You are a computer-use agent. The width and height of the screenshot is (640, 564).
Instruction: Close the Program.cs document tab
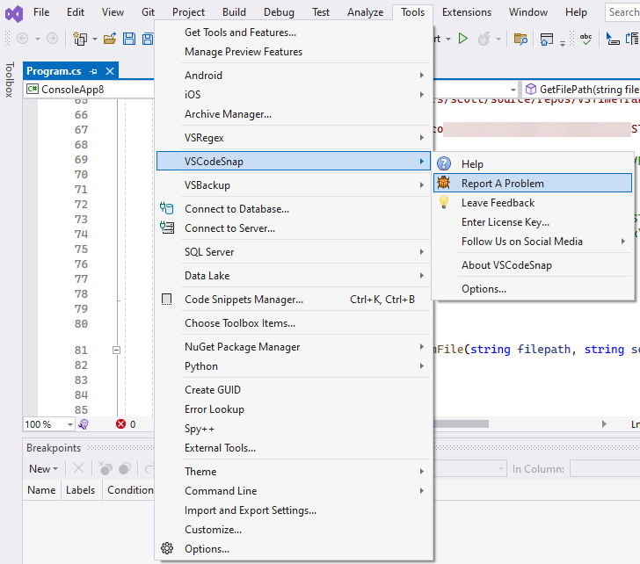pyautogui.click(x=110, y=71)
